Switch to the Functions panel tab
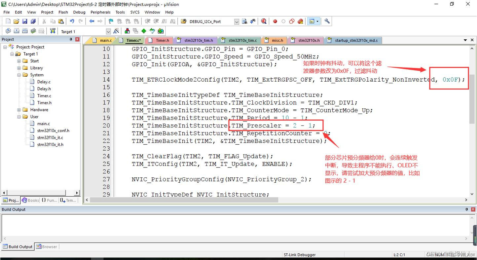 (x=49, y=200)
